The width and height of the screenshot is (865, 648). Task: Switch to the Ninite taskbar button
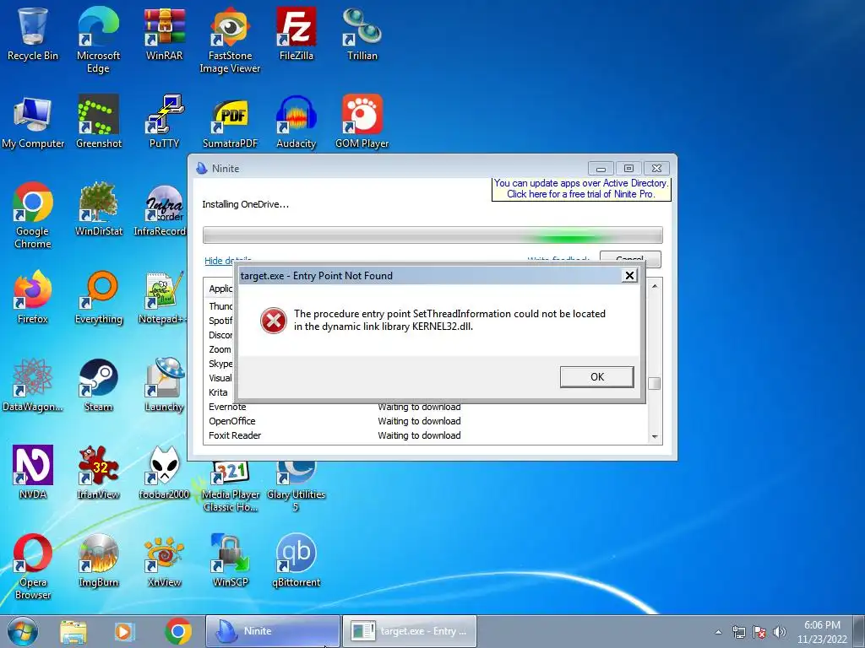click(x=273, y=631)
